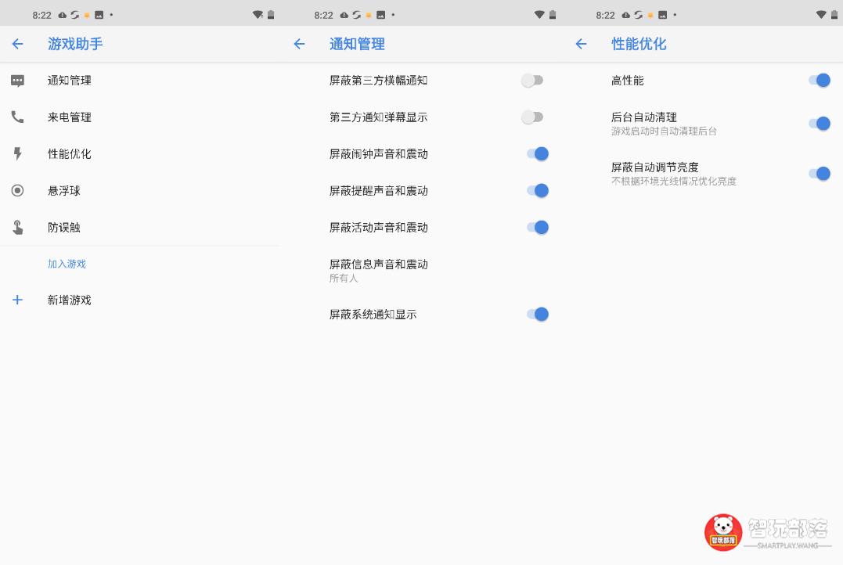Select 通知管理 from the 游戏助手 menu
The height and width of the screenshot is (565, 843).
point(70,80)
